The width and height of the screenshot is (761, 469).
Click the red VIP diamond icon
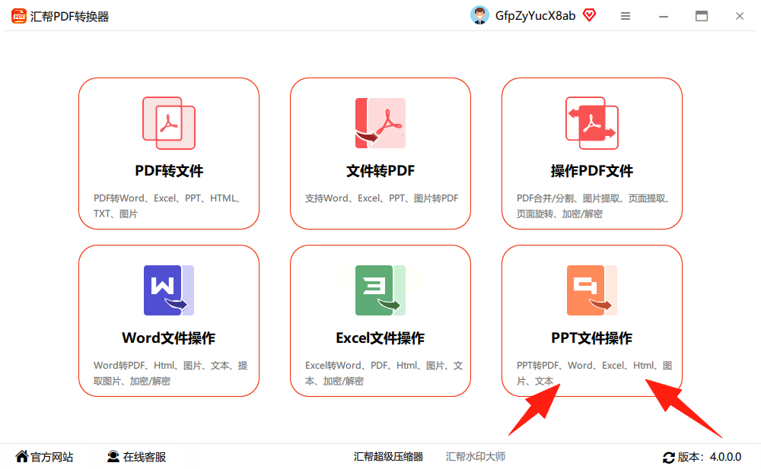(589, 15)
